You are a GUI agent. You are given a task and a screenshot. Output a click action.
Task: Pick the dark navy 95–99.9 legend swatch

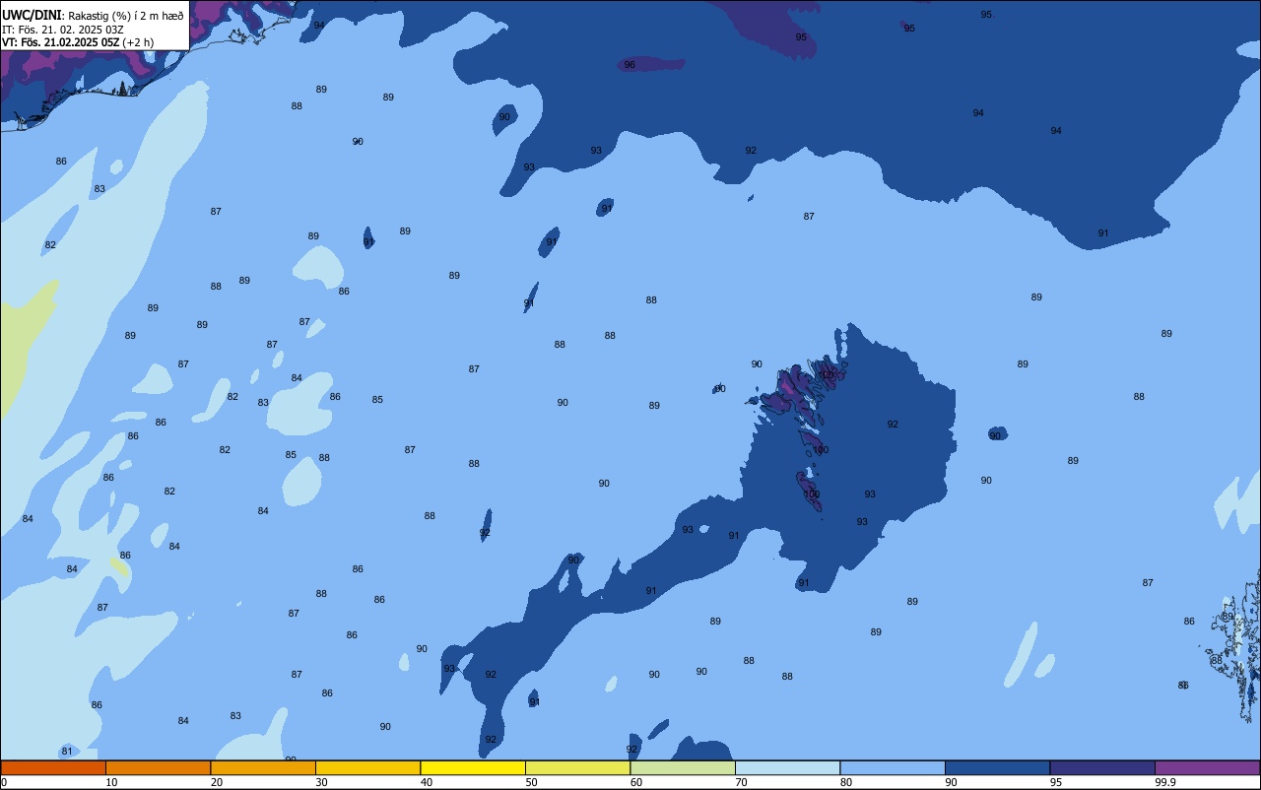(x=1102, y=767)
